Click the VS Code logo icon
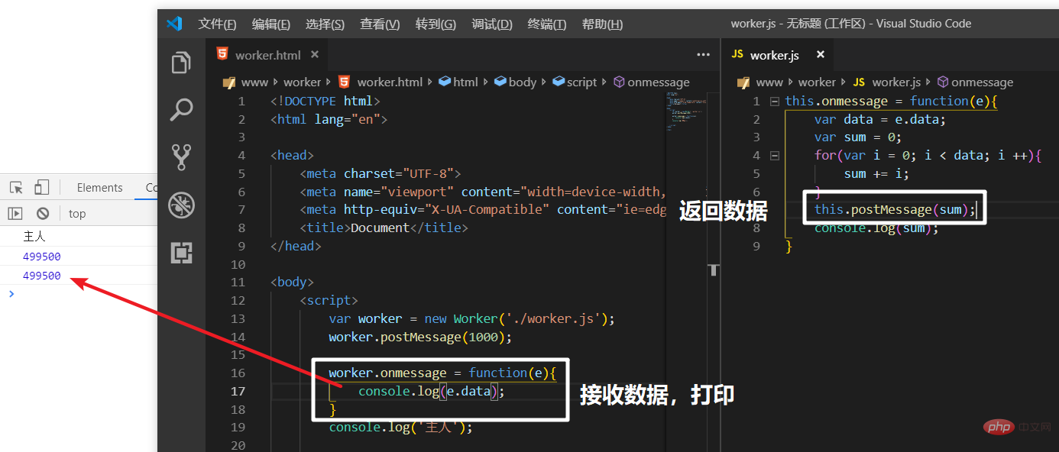 174,24
